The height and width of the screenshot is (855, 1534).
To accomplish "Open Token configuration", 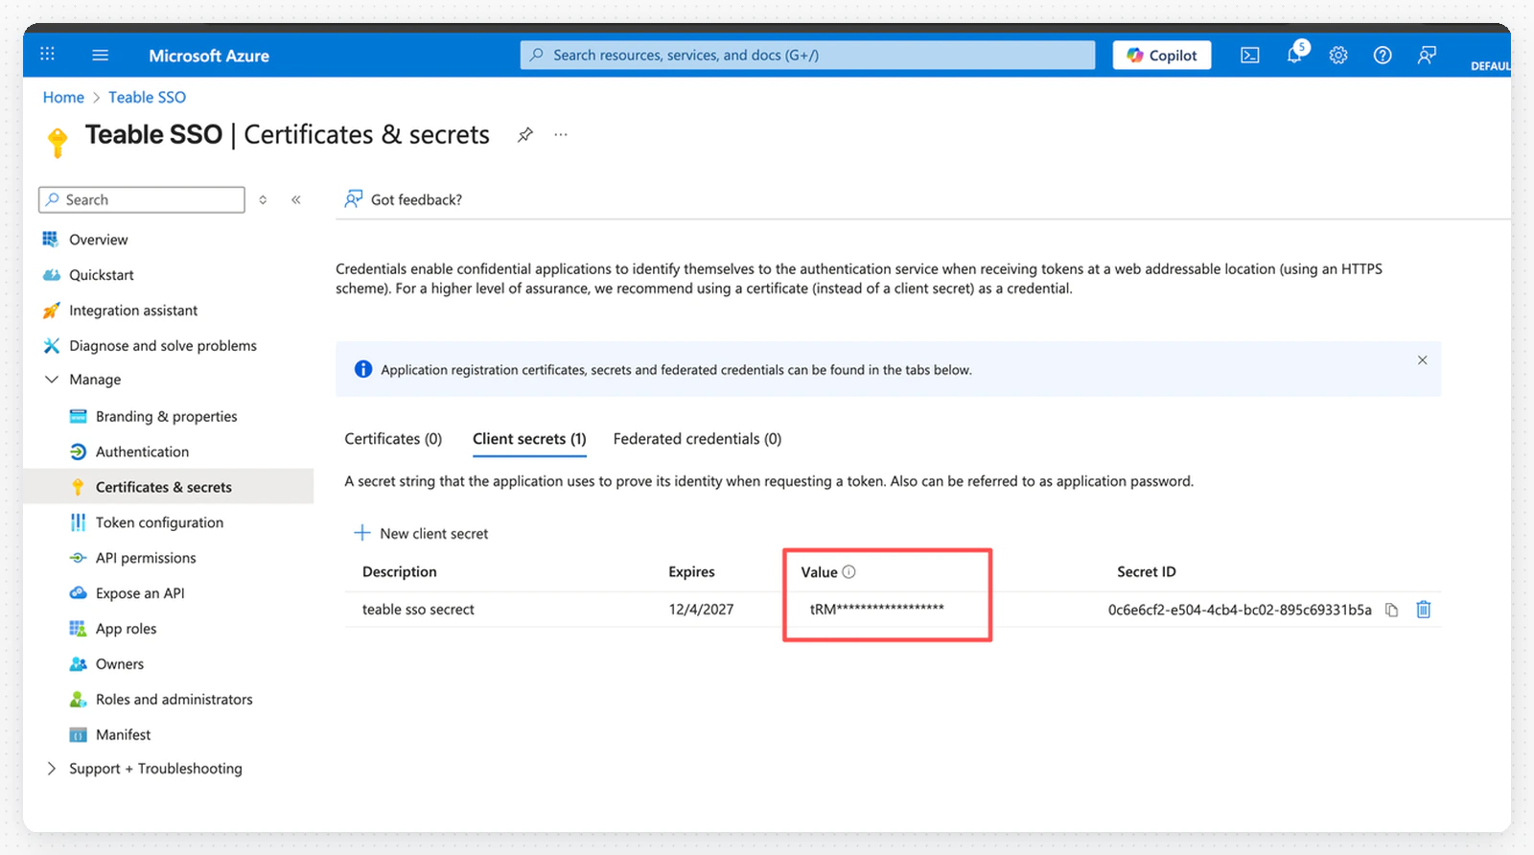I will click(x=159, y=522).
